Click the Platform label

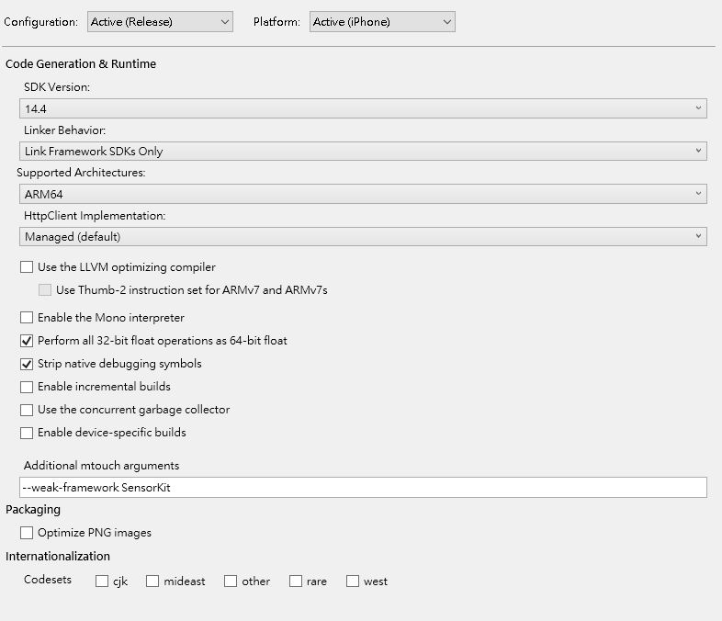pos(276,22)
